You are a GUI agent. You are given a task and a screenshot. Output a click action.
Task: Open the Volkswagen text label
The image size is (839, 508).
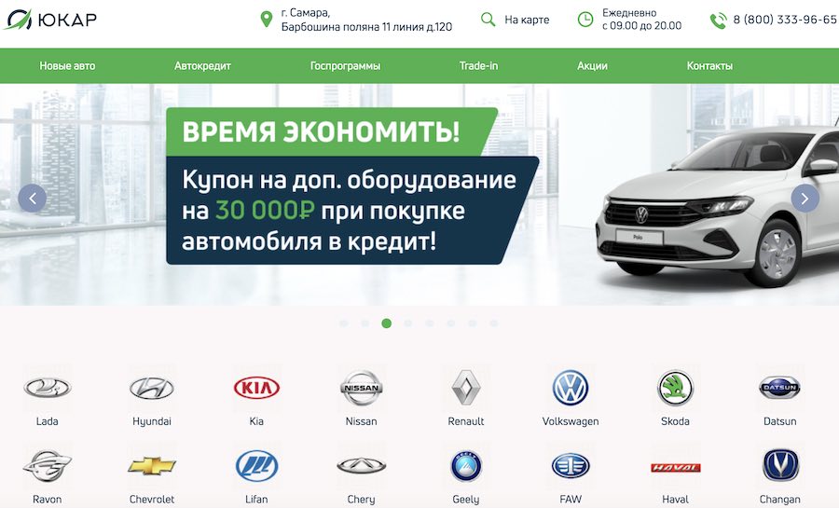(x=571, y=421)
